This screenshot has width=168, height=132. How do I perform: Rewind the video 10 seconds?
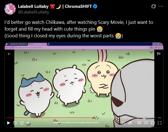click(15, 123)
